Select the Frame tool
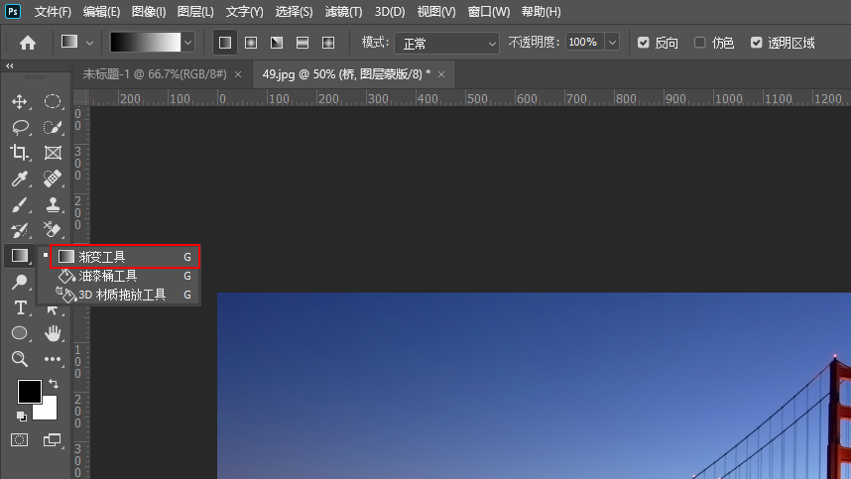The width and height of the screenshot is (851, 479). coord(53,153)
